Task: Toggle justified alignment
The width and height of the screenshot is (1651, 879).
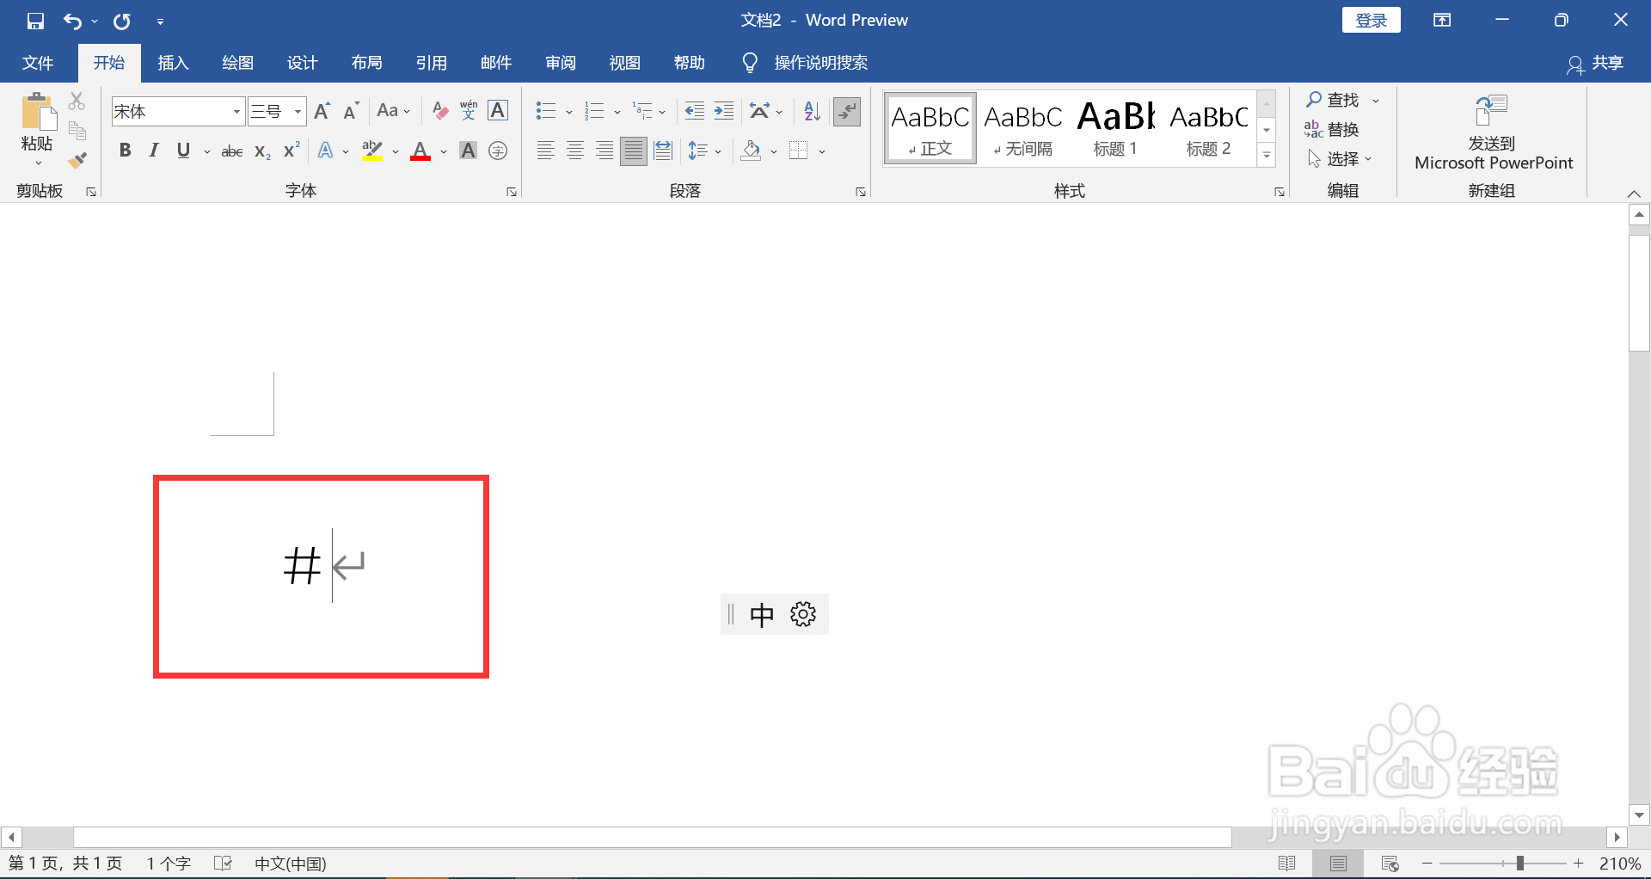Action: tap(634, 151)
